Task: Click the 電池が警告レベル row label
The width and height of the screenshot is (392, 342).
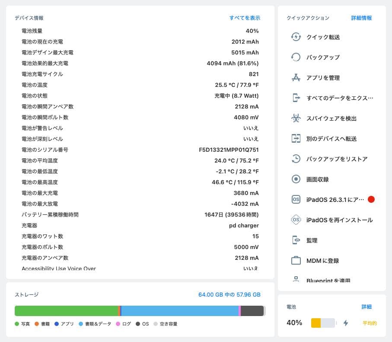Action: click(x=42, y=128)
